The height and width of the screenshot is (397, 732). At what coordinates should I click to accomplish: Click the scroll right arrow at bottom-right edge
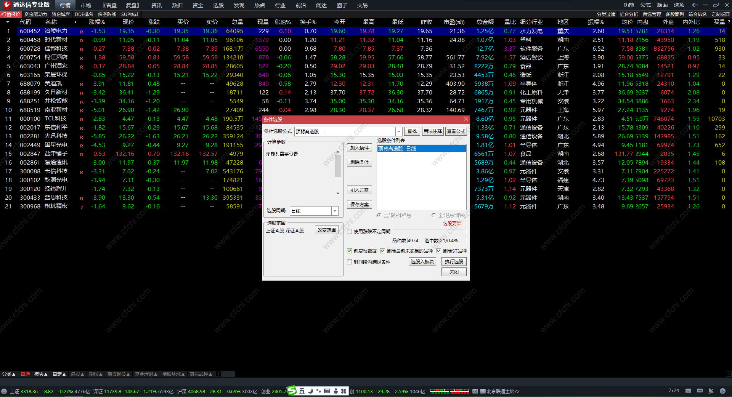pos(729,374)
